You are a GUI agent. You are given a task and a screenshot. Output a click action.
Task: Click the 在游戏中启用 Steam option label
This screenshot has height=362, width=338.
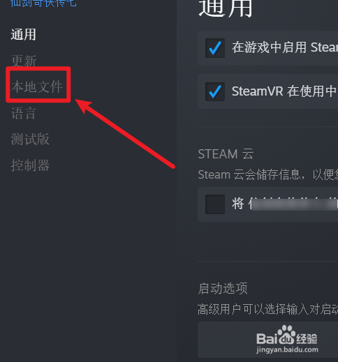pos(285,47)
